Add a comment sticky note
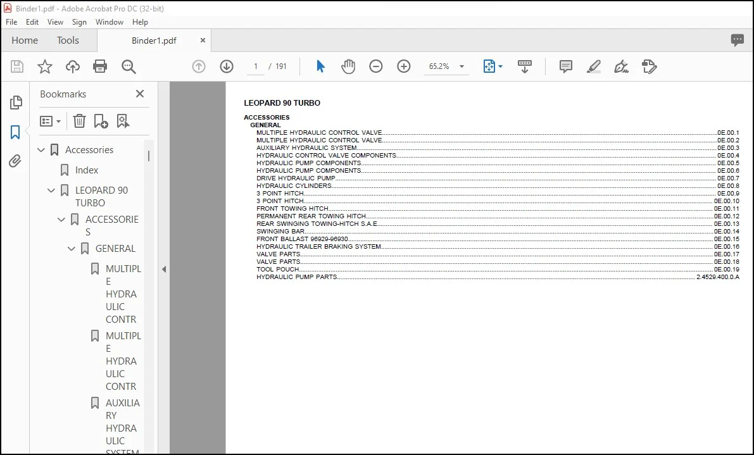This screenshot has height=455, width=754. [566, 66]
